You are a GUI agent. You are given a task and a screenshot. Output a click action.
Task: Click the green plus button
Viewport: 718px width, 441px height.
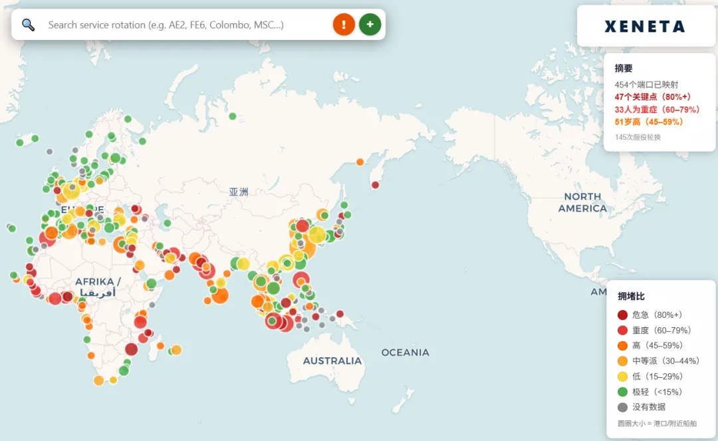370,24
